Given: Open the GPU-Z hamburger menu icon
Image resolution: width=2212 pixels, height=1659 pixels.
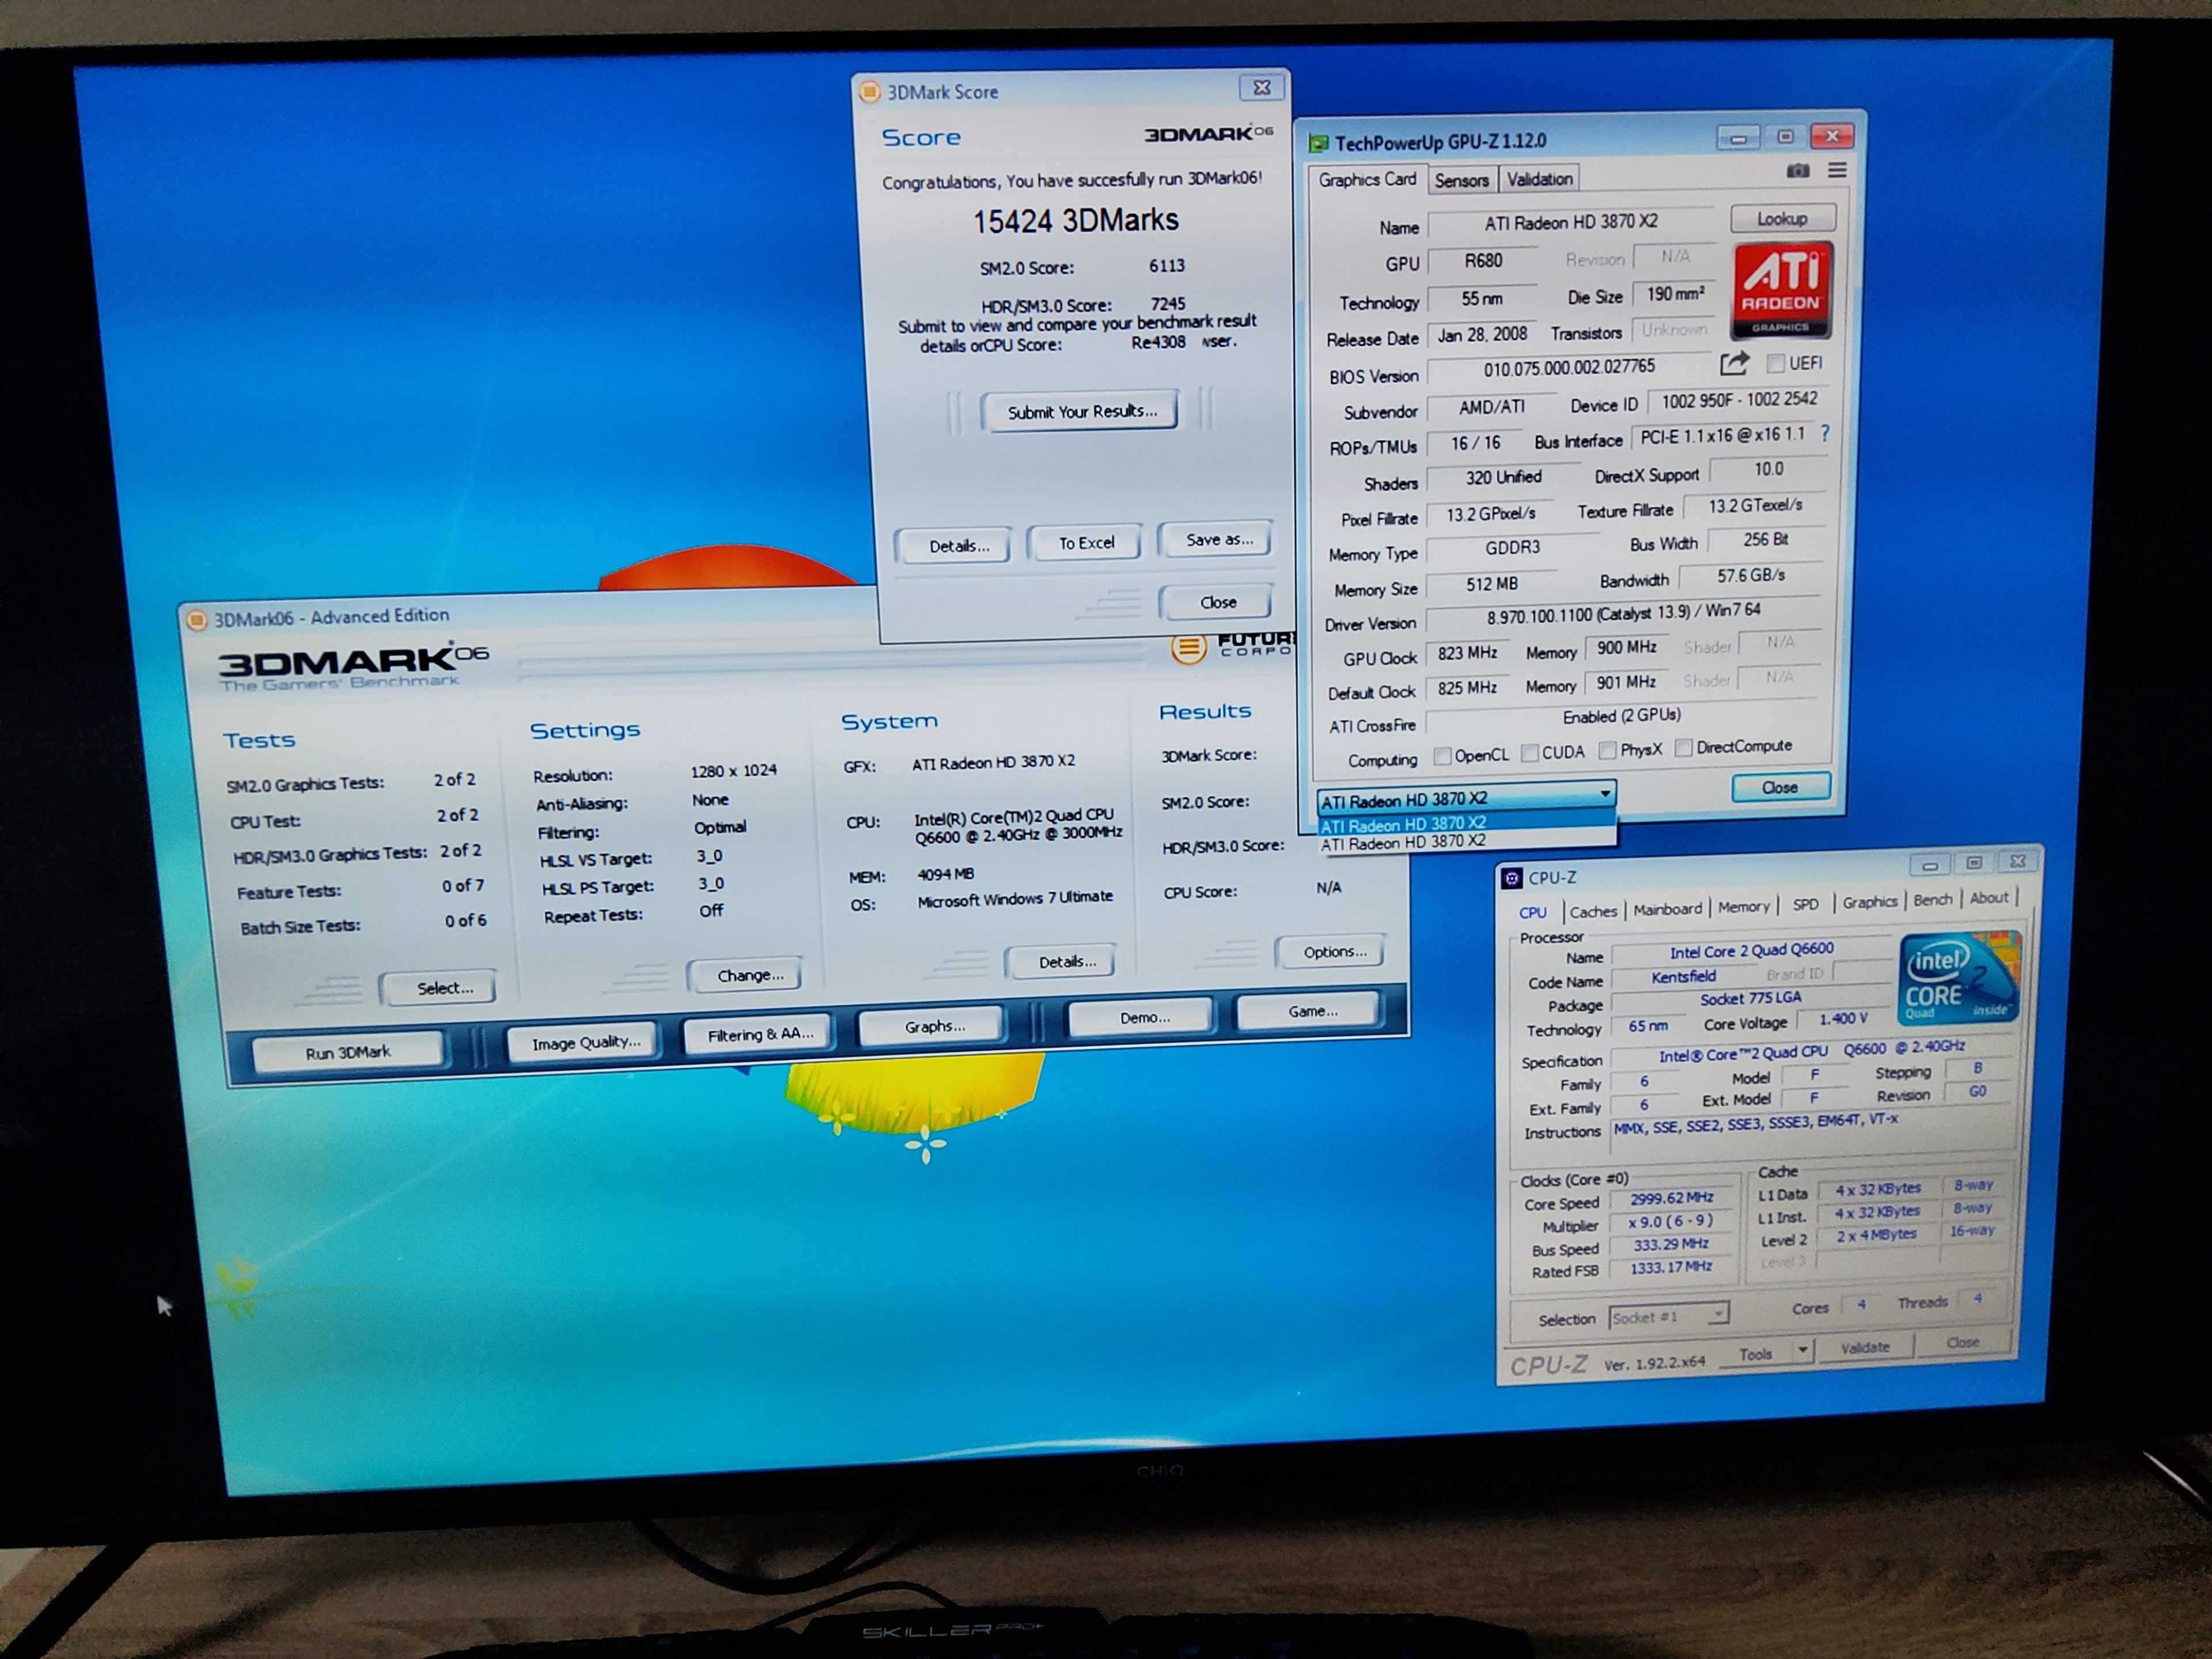Looking at the screenshot, I should pos(1837,170).
